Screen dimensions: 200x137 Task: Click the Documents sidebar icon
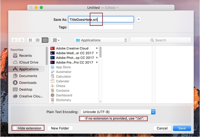pos(15,76)
